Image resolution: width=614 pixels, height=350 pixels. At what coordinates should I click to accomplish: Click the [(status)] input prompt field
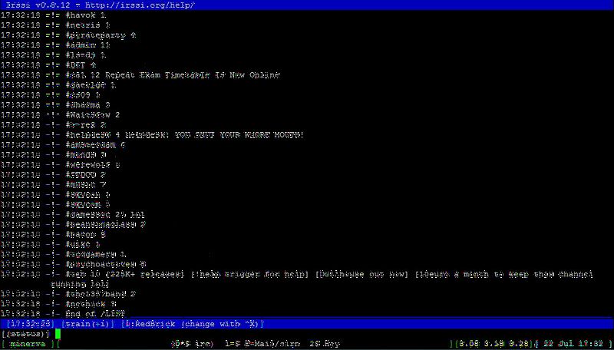click(26, 335)
